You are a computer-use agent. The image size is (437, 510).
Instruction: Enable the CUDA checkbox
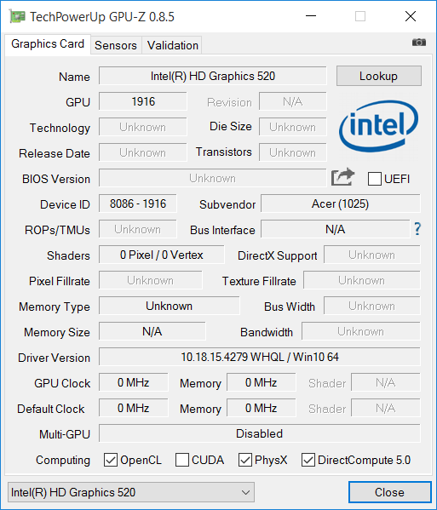click(182, 460)
